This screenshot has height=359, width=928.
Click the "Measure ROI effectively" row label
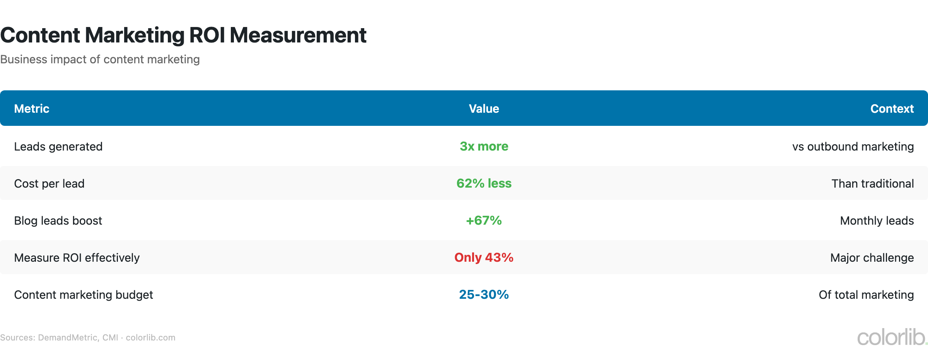(x=77, y=258)
